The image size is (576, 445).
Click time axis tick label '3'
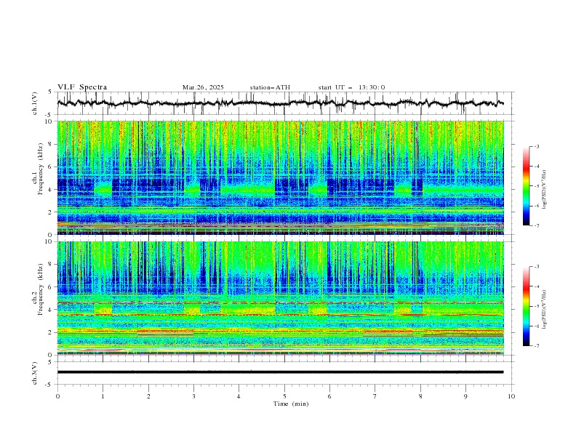coord(193,396)
